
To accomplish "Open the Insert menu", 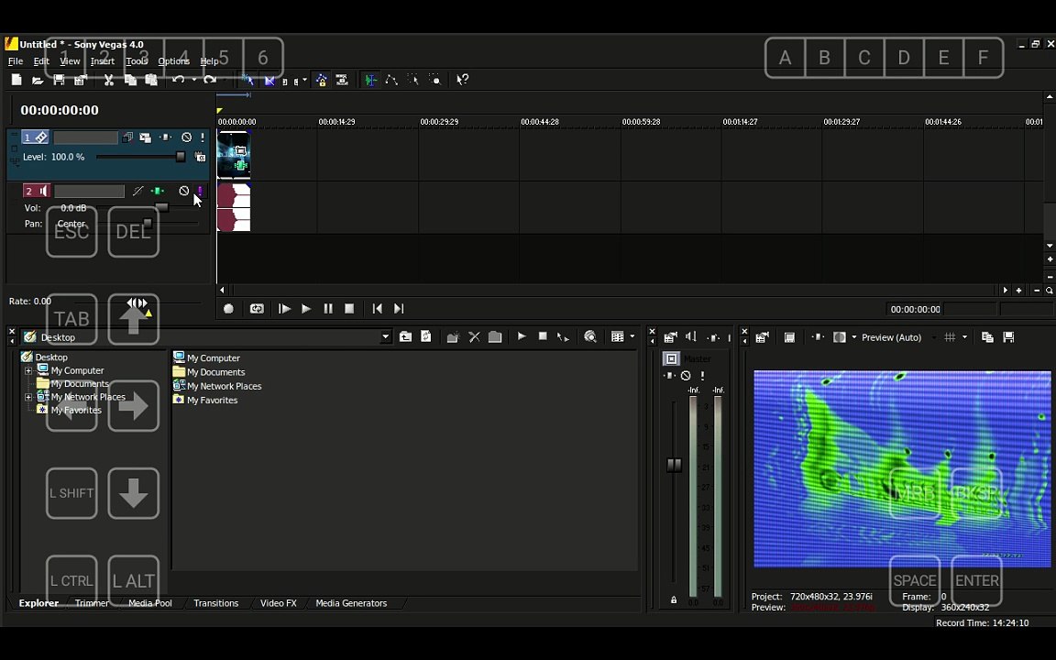I will coord(103,61).
